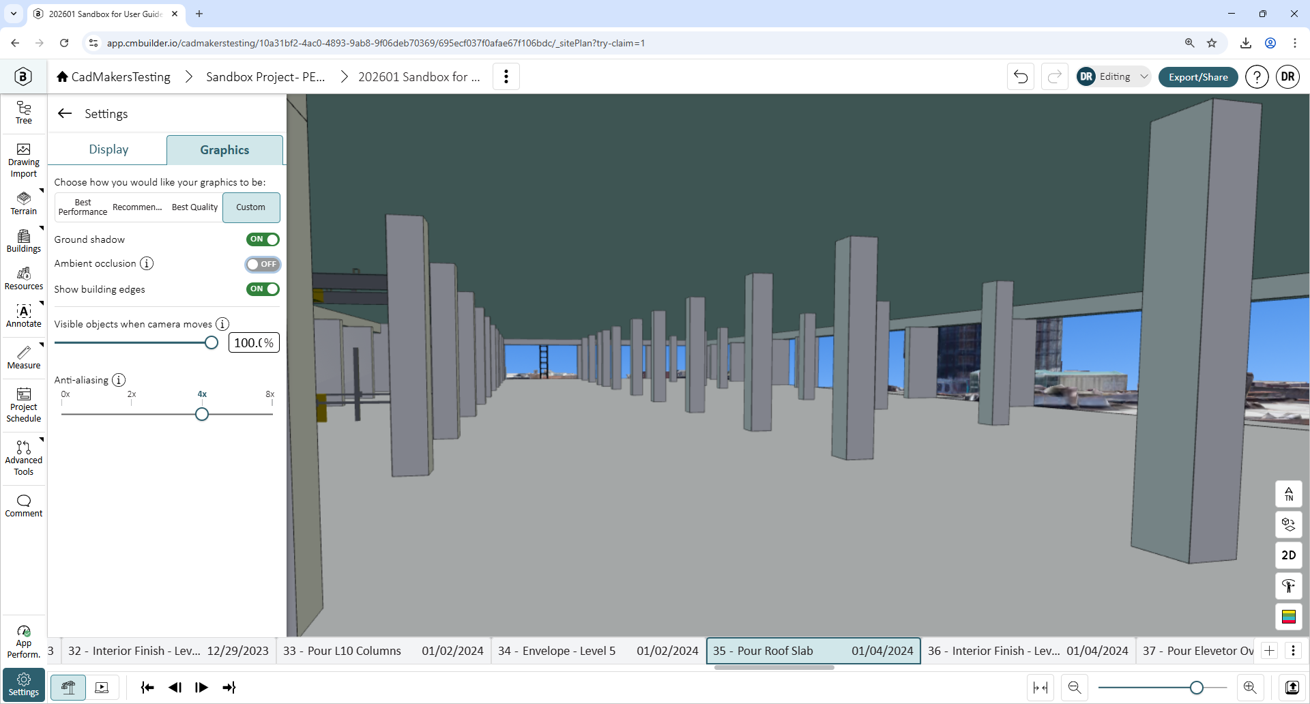Open the Terrain tool
Viewport: 1310px width, 704px height.
tap(24, 203)
